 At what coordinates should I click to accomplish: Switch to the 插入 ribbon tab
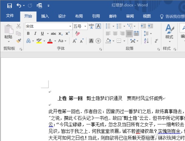click(x=45, y=16)
